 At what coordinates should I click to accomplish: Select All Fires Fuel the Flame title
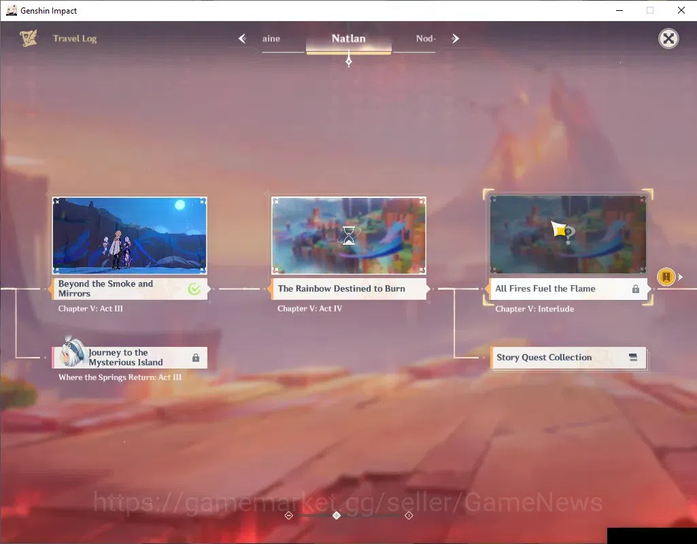click(x=545, y=288)
